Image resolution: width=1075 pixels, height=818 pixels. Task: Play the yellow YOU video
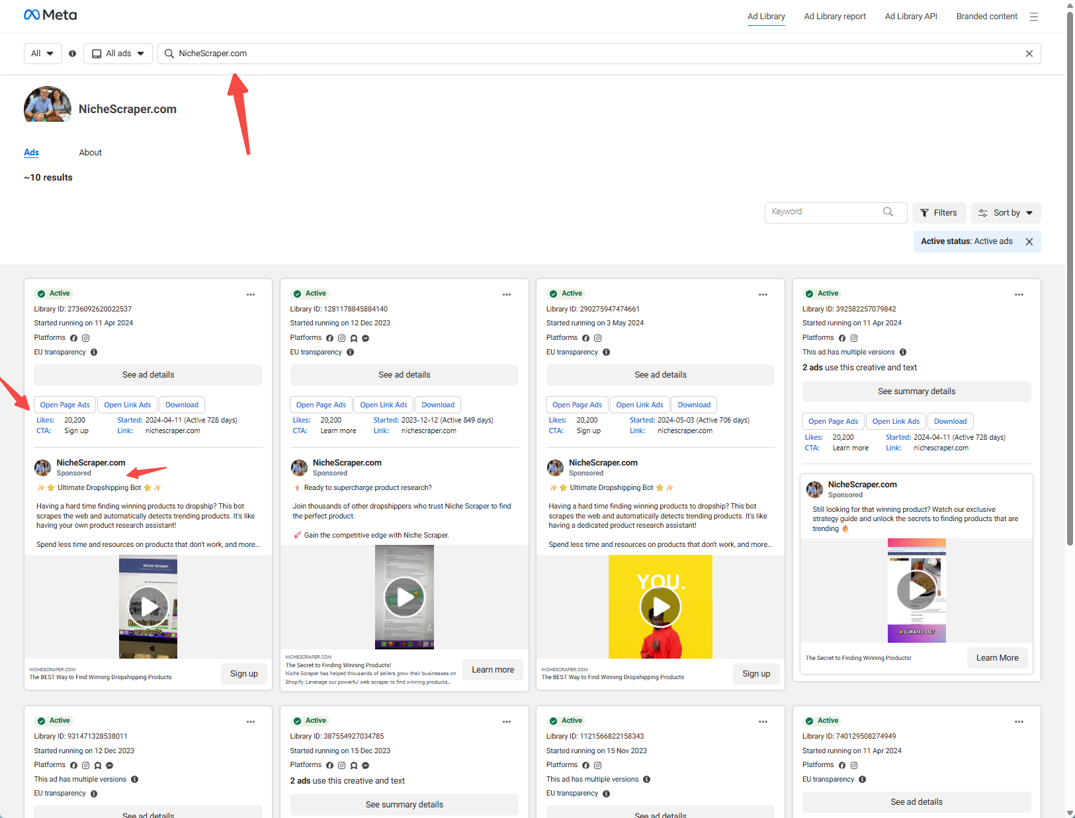click(660, 606)
